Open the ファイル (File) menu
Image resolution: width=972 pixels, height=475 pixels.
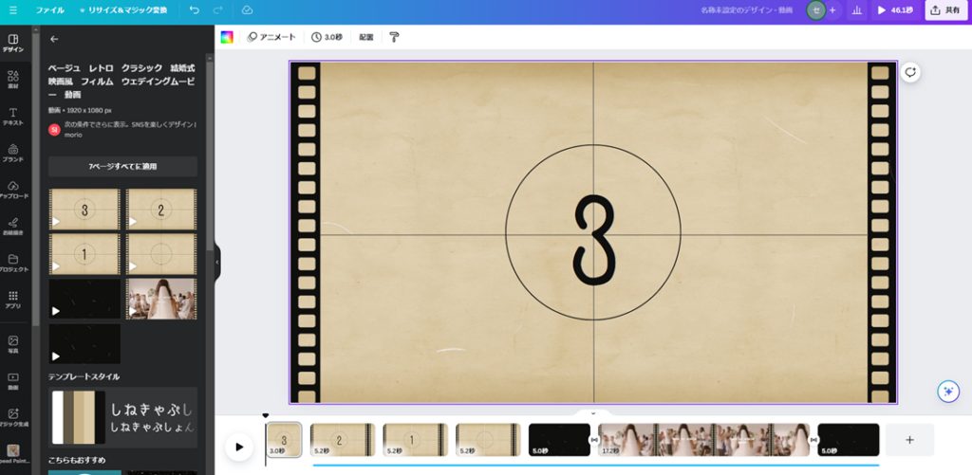click(x=49, y=10)
